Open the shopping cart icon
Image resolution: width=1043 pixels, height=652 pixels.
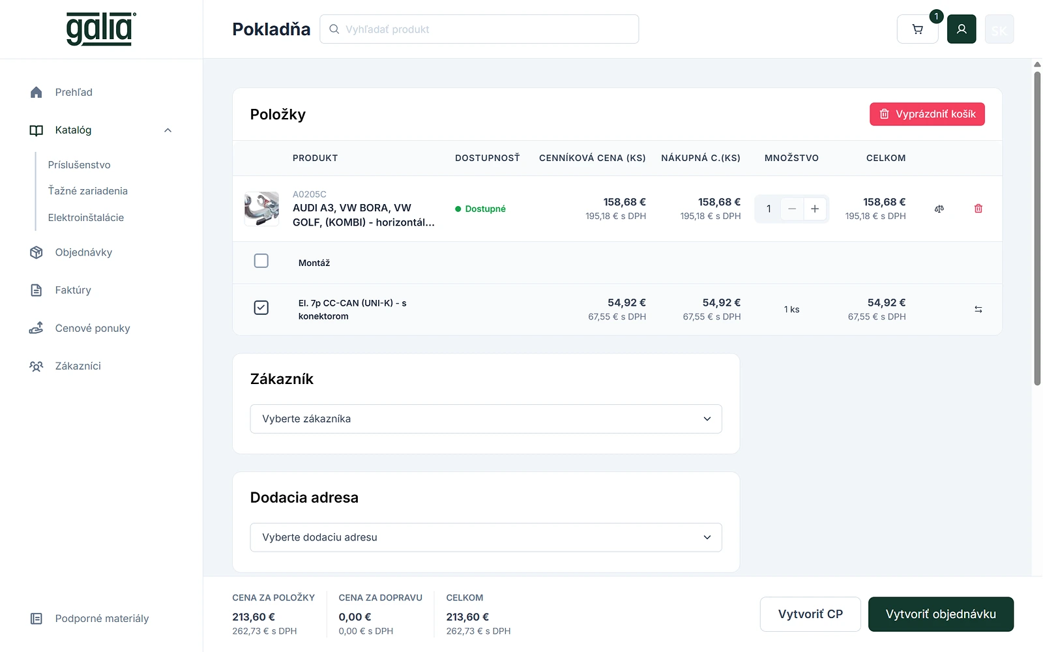(917, 29)
